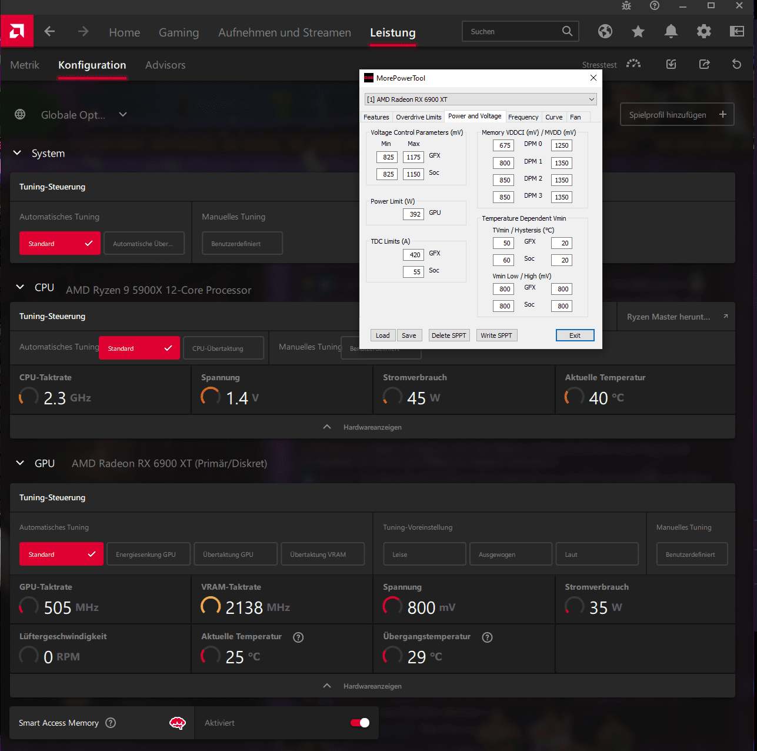Select the Leise tuning preset
The width and height of the screenshot is (757, 751).
pyautogui.click(x=425, y=554)
